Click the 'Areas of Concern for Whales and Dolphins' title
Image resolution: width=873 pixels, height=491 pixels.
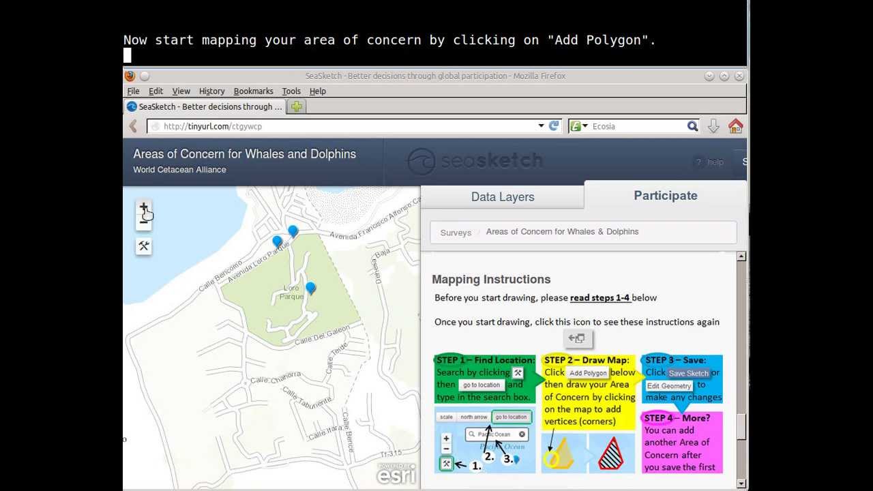click(244, 154)
